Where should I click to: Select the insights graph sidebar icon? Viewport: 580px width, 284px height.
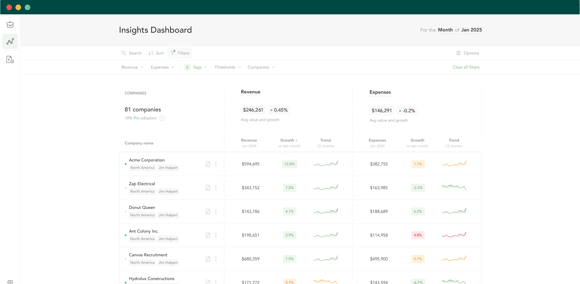(x=10, y=42)
